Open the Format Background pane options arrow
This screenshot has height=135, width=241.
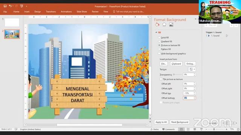pyautogui.click(x=195, y=19)
